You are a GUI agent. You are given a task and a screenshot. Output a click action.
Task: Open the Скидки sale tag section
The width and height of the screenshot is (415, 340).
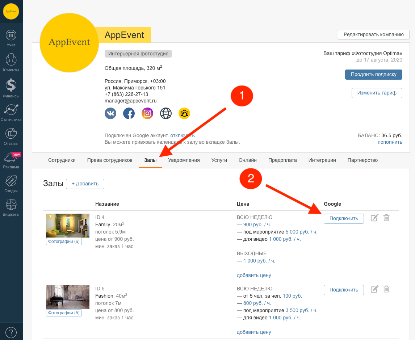click(11, 184)
